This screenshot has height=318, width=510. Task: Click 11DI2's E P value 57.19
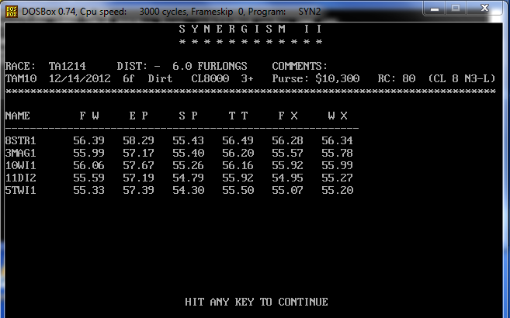[x=138, y=178]
